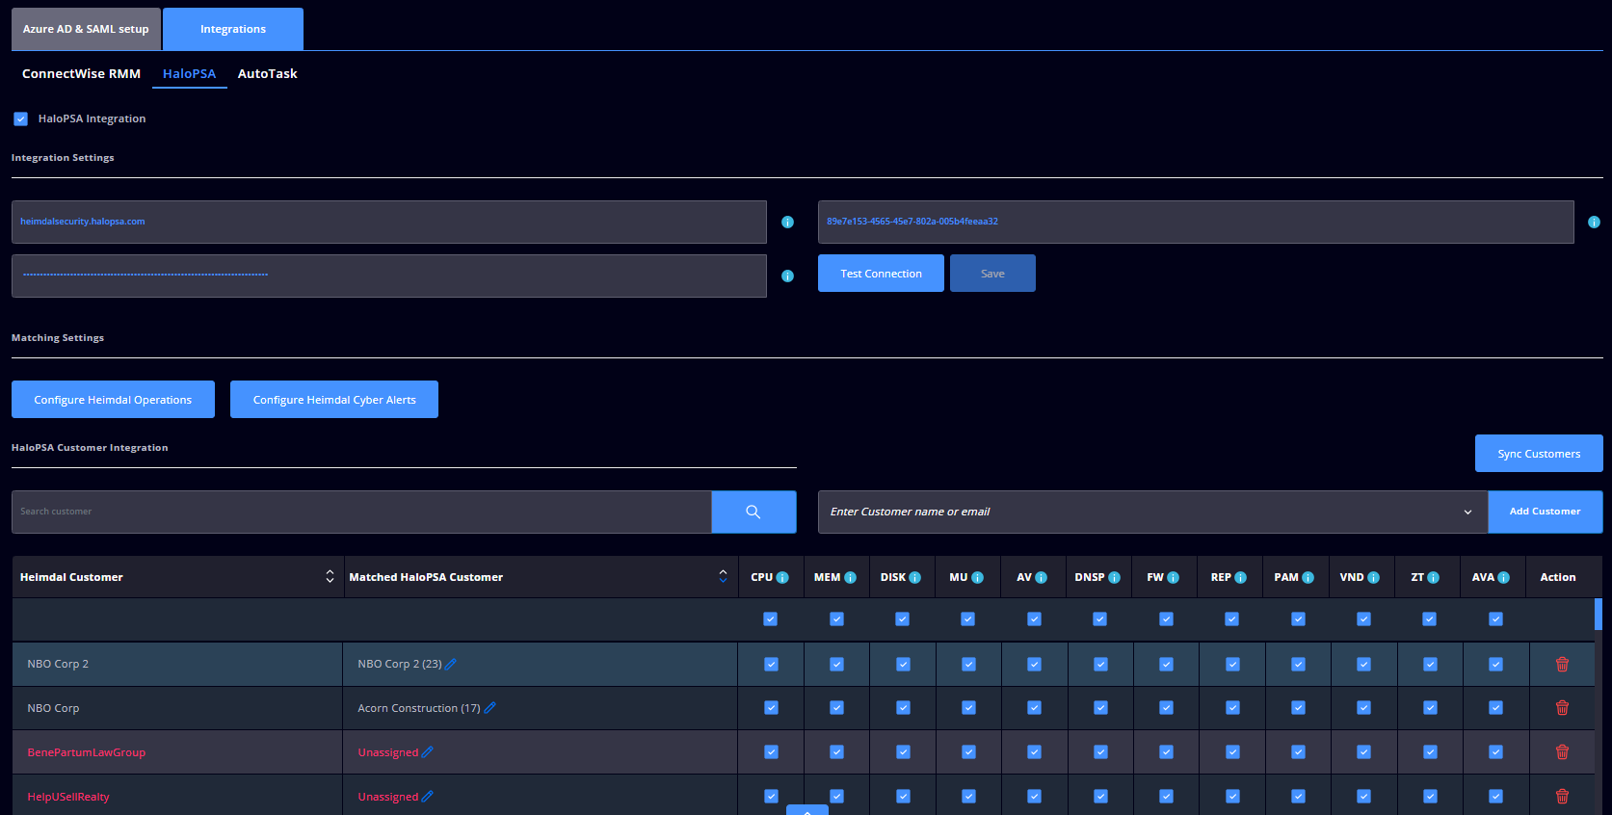This screenshot has width=1612, height=815.
Task: Focus the Search customer input field
Action: [361, 512]
